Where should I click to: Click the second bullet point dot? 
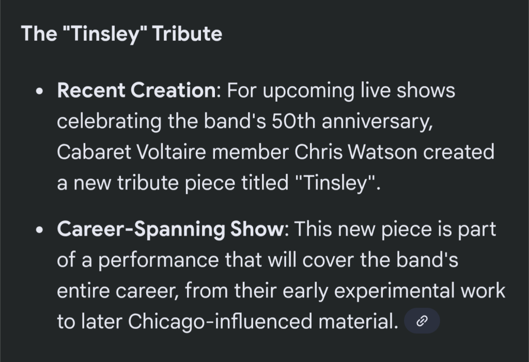(39, 230)
